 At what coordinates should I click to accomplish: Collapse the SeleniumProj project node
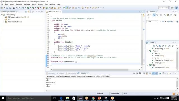2,15
